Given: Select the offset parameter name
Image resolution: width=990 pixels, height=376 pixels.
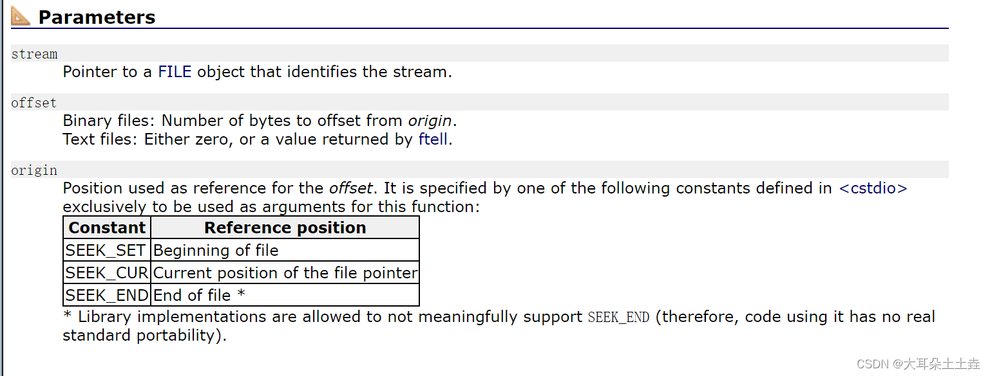Looking at the screenshot, I should click(x=34, y=103).
